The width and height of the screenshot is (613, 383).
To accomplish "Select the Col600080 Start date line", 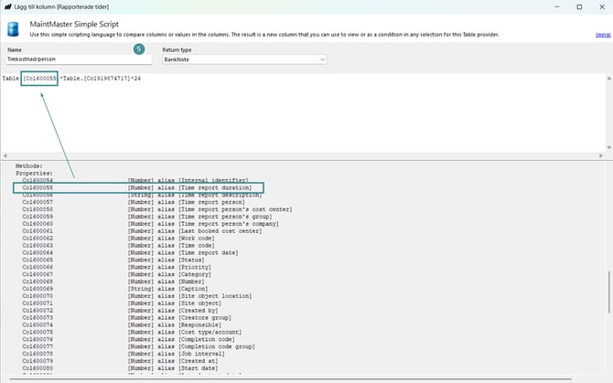I will 137,369.
